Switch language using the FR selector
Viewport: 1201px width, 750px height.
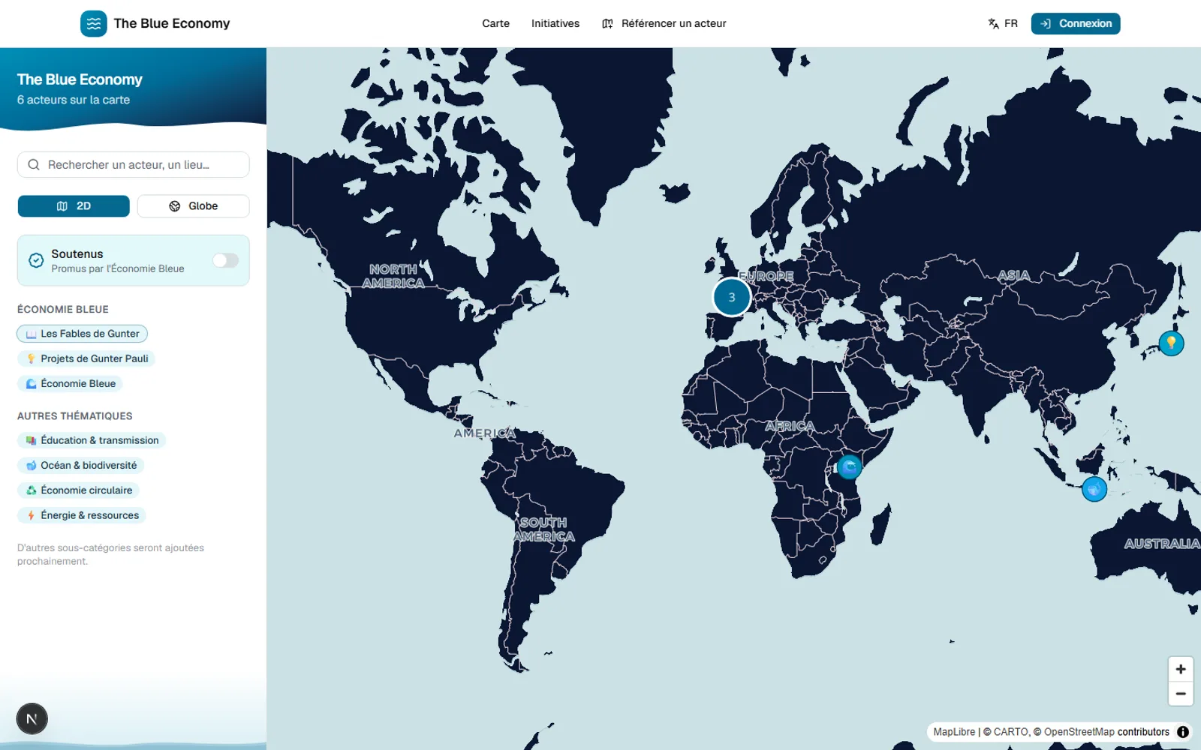point(1003,23)
